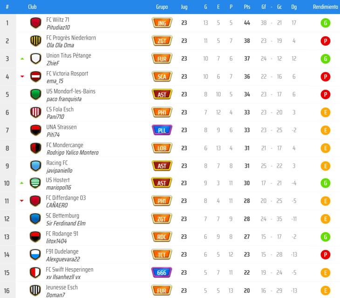Open the FC Swift Hesperingen club link

(x=69, y=270)
